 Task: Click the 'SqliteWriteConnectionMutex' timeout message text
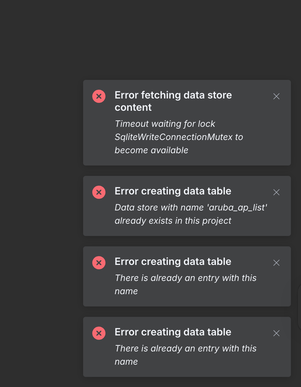click(x=179, y=137)
